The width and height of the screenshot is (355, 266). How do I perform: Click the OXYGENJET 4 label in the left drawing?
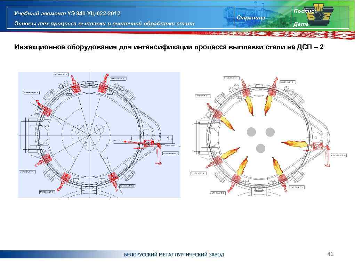click(x=27, y=172)
